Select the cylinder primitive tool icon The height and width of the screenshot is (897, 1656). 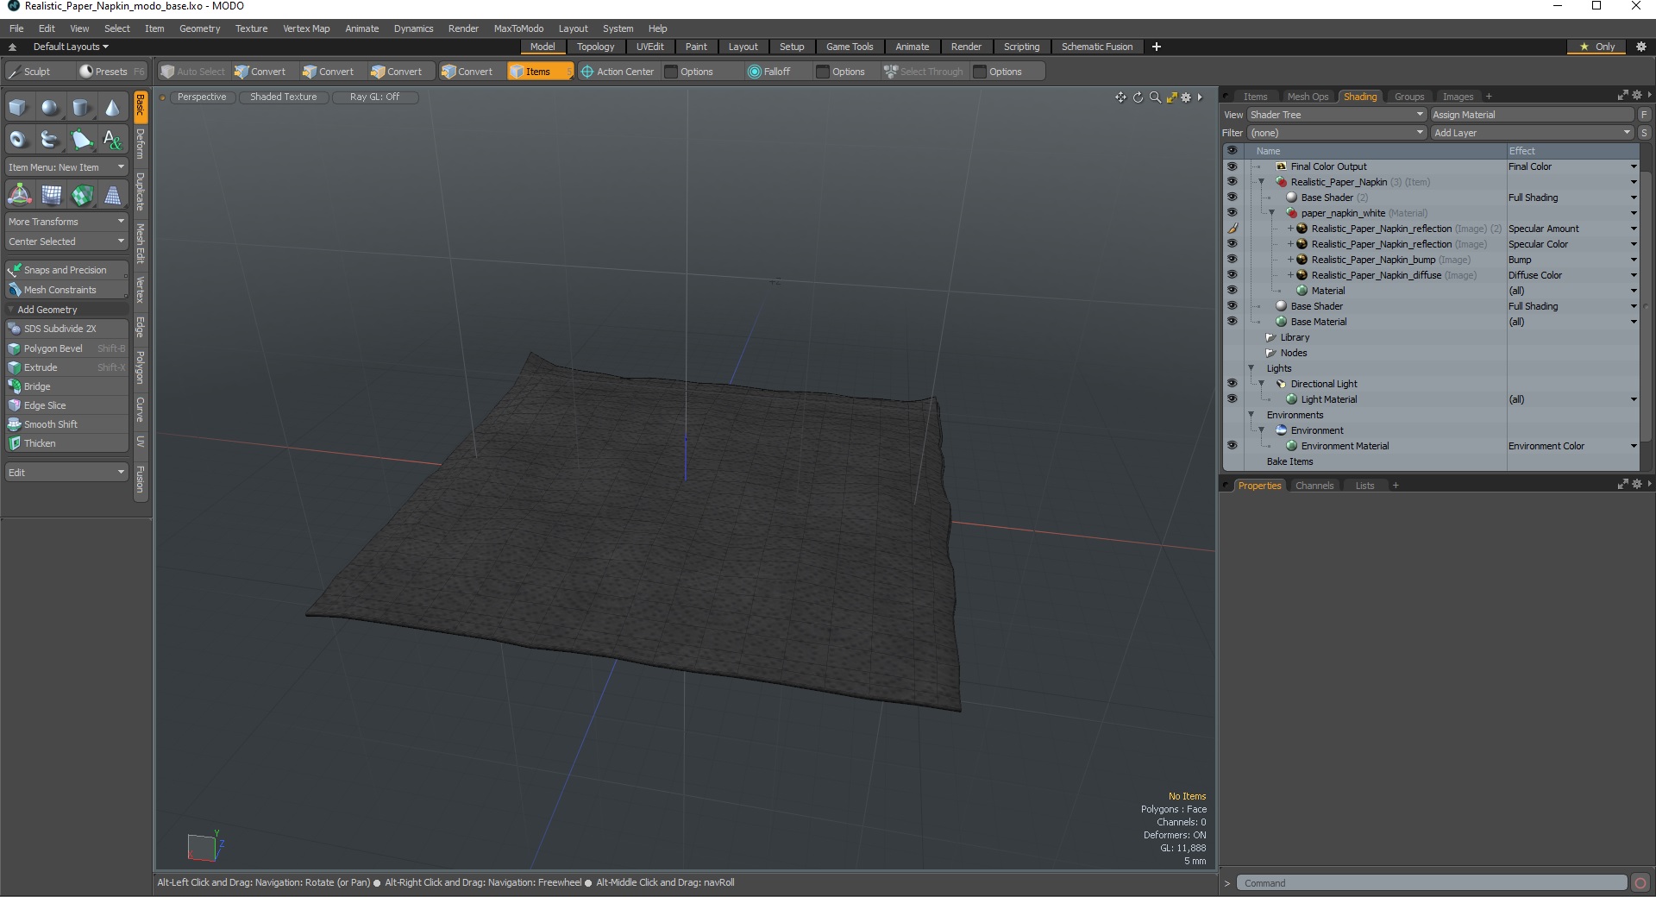coord(82,108)
